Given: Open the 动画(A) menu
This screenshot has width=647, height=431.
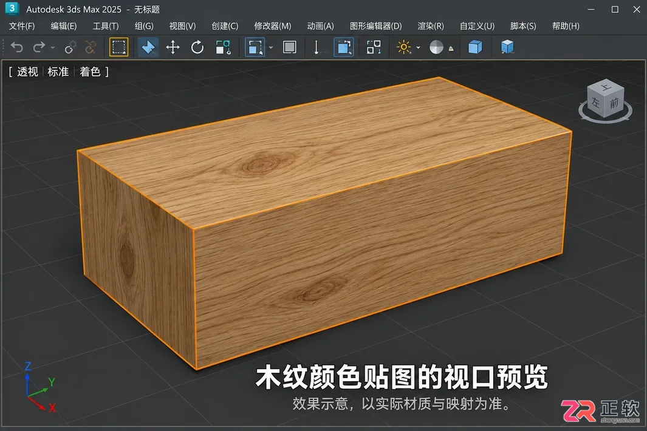Looking at the screenshot, I should (x=321, y=26).
